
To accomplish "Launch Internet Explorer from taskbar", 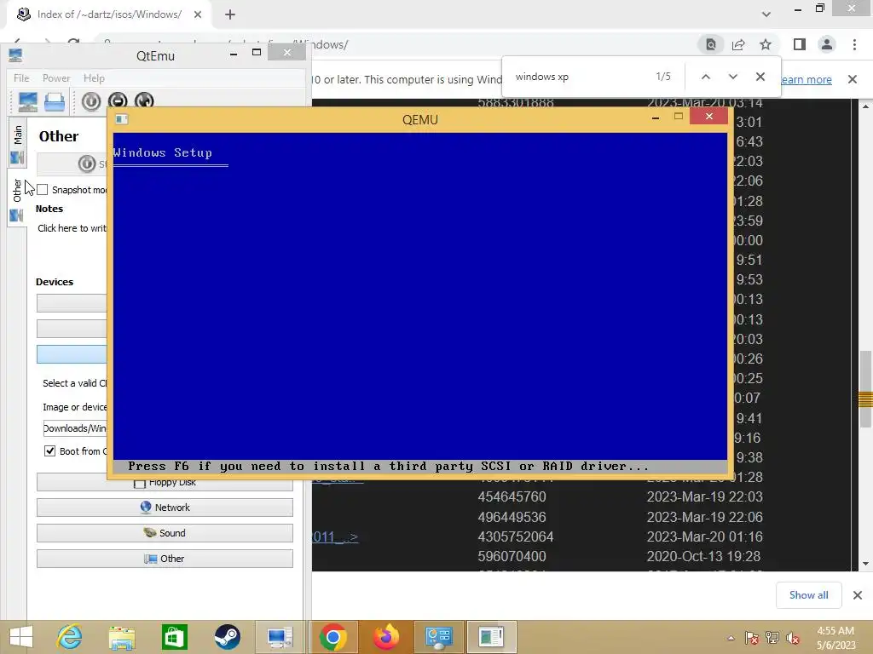I will pyautogui.click(x=70, y=637).
